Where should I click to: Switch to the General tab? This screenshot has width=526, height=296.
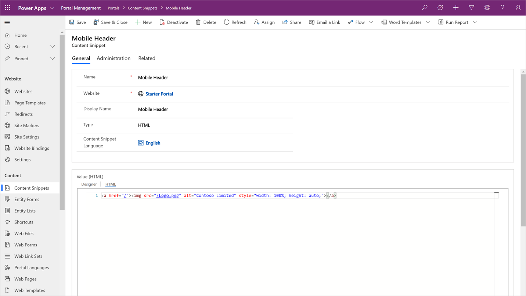pos(81,58)
